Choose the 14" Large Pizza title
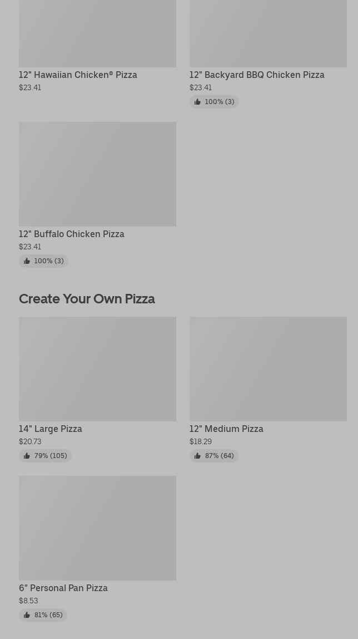 pyautogui.click(x=50, y=429)
